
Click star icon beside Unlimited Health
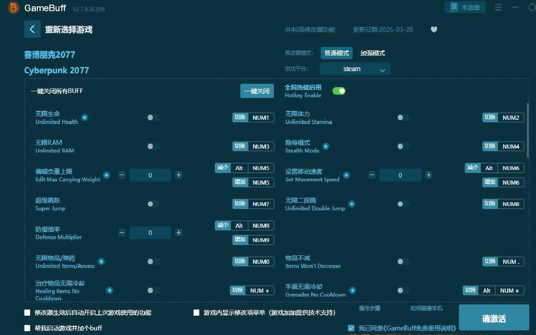pyautogui.click(x=85, y=118)
